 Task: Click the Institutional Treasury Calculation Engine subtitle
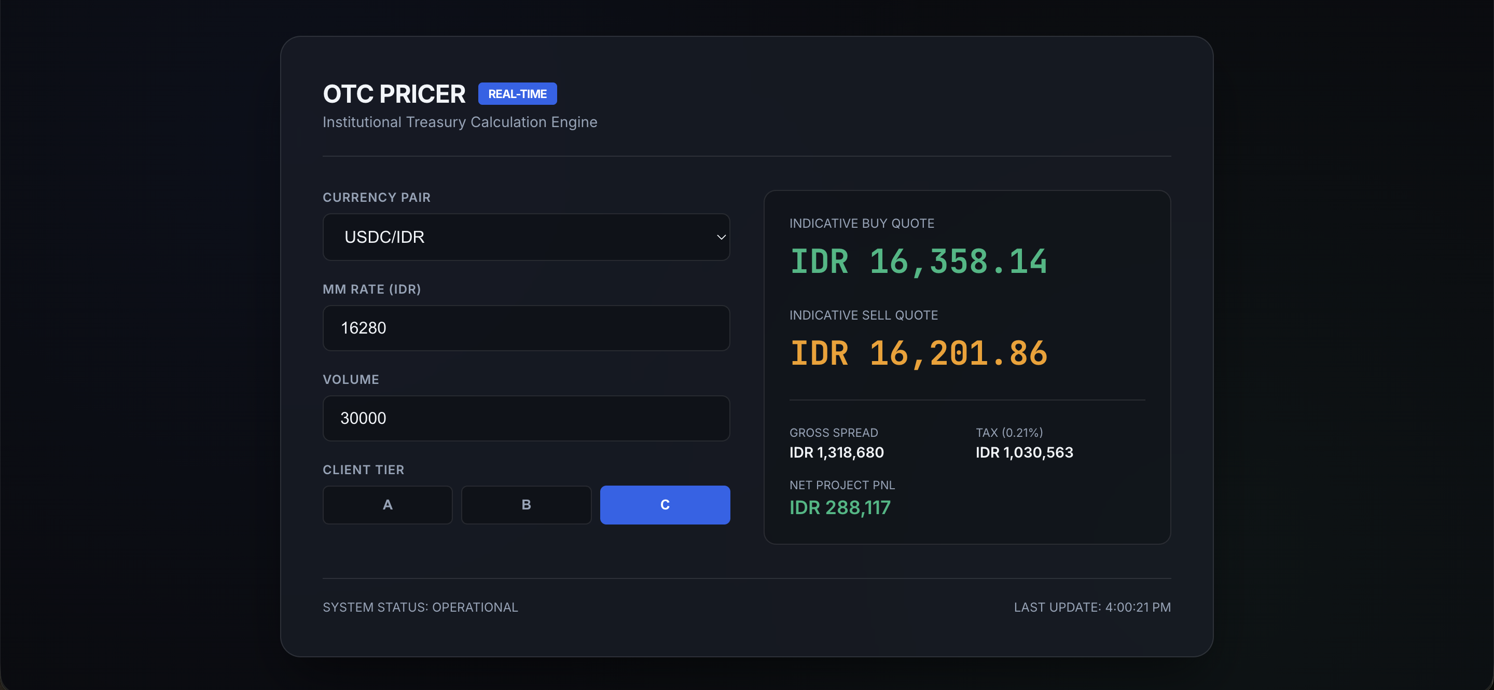(x=460, y=122)
